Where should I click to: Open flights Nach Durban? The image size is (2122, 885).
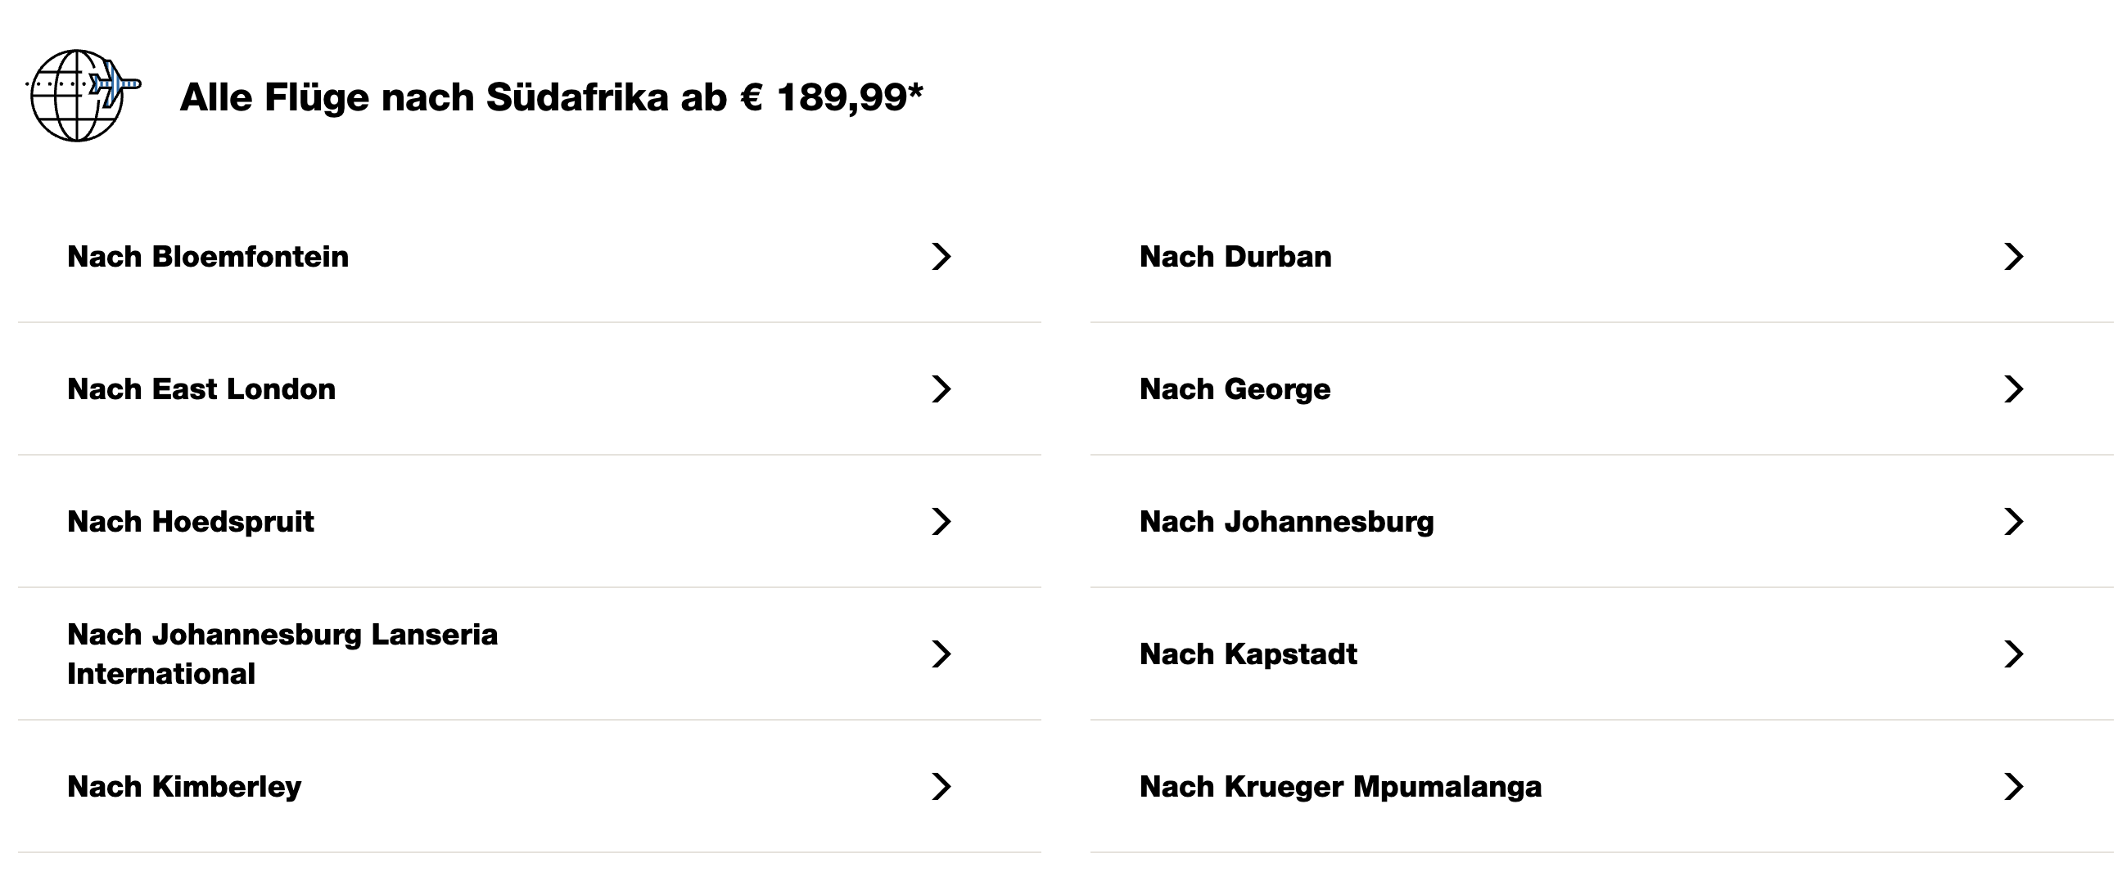click(1235, 257)
